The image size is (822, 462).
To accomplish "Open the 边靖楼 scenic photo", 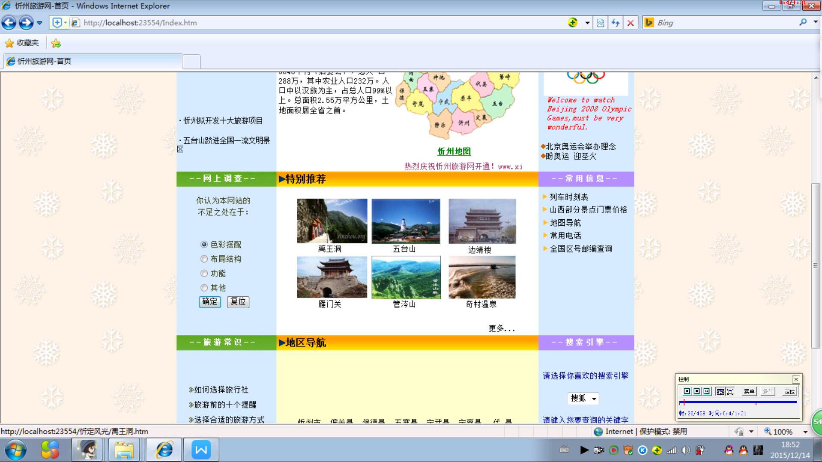I will click(x=482, y=221).
